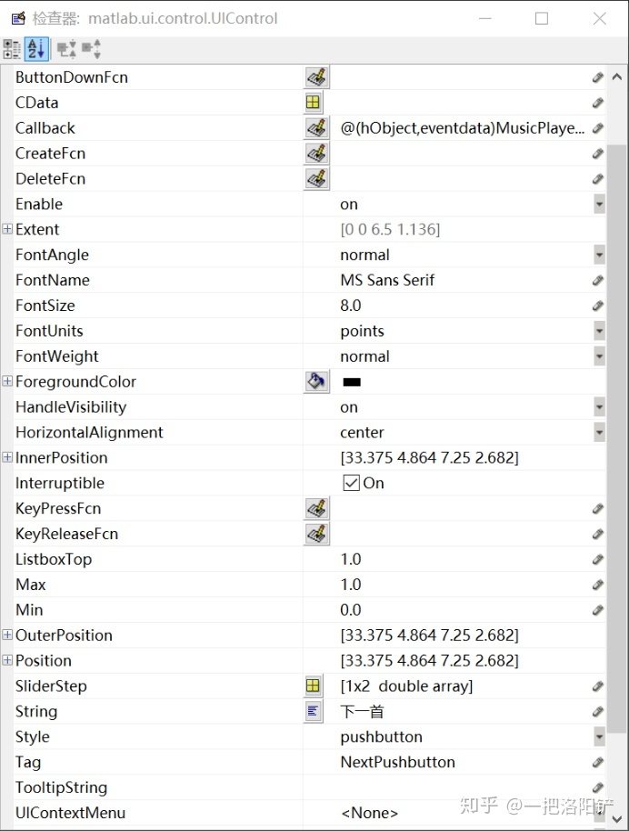This screenshot has width=629, height=831.
Task: Click pencil edit icon for TooltipString
Action: 598,787
